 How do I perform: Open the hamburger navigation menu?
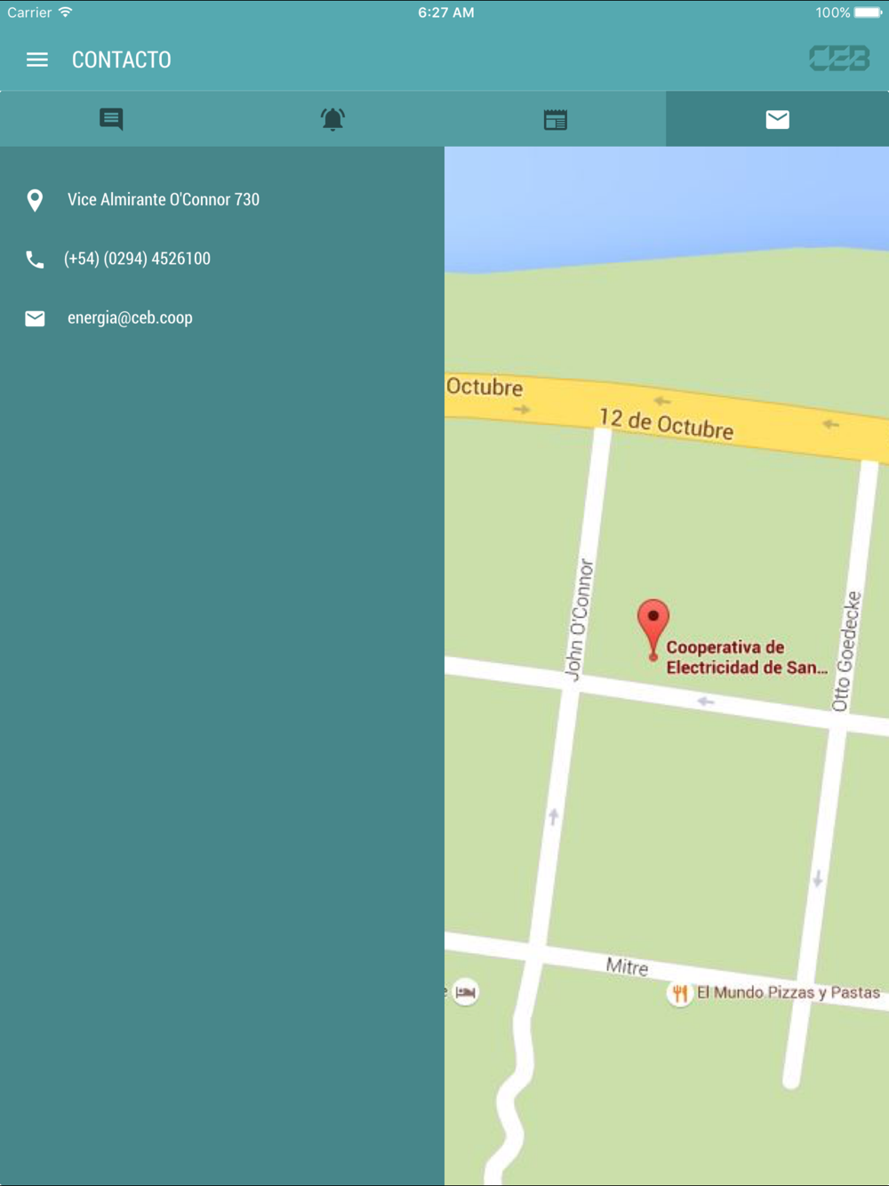[36, 60]
